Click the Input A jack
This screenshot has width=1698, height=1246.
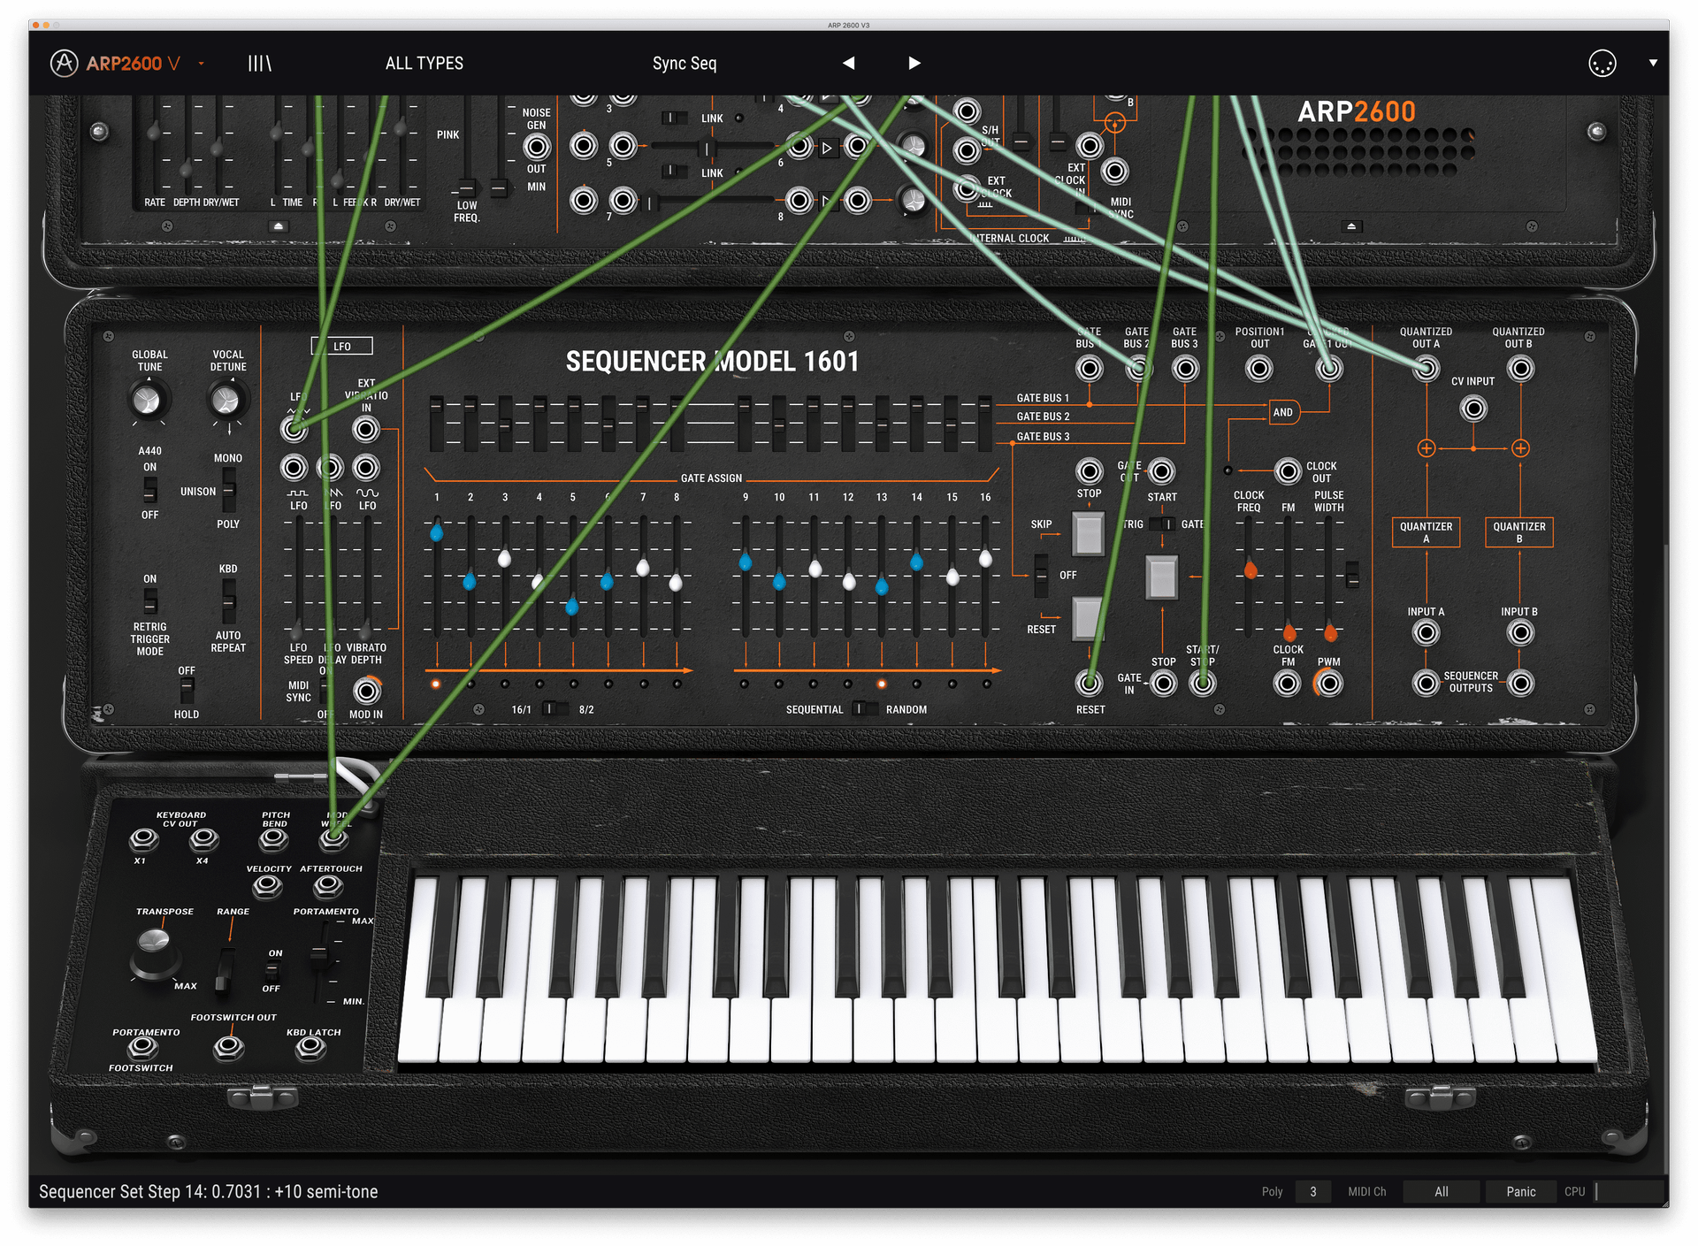click(1426, 632)
